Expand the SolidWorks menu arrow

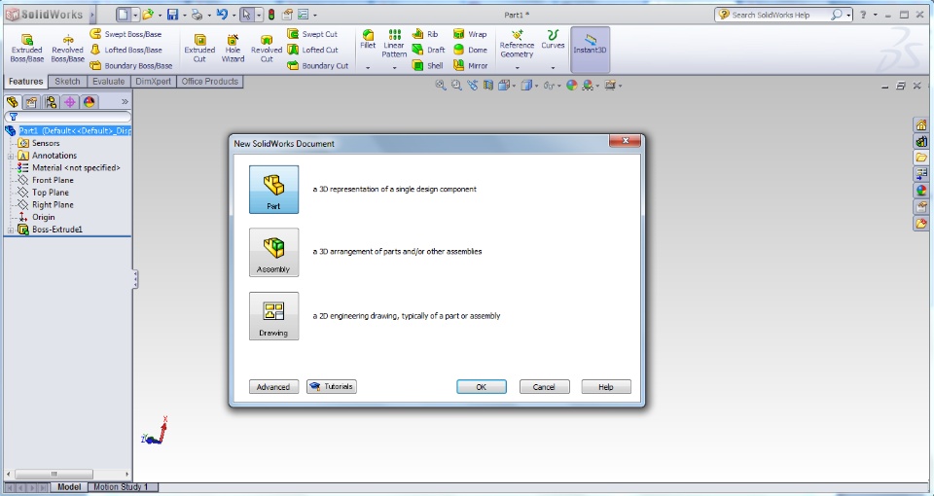[93, 15]
